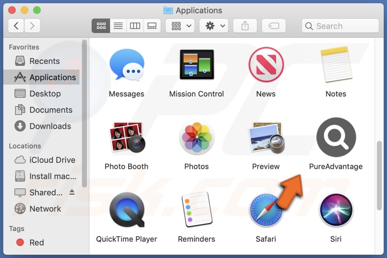Zoom the Finder window with green button
The width and height of the screenshot is (387, 258).
pos(37,10)
